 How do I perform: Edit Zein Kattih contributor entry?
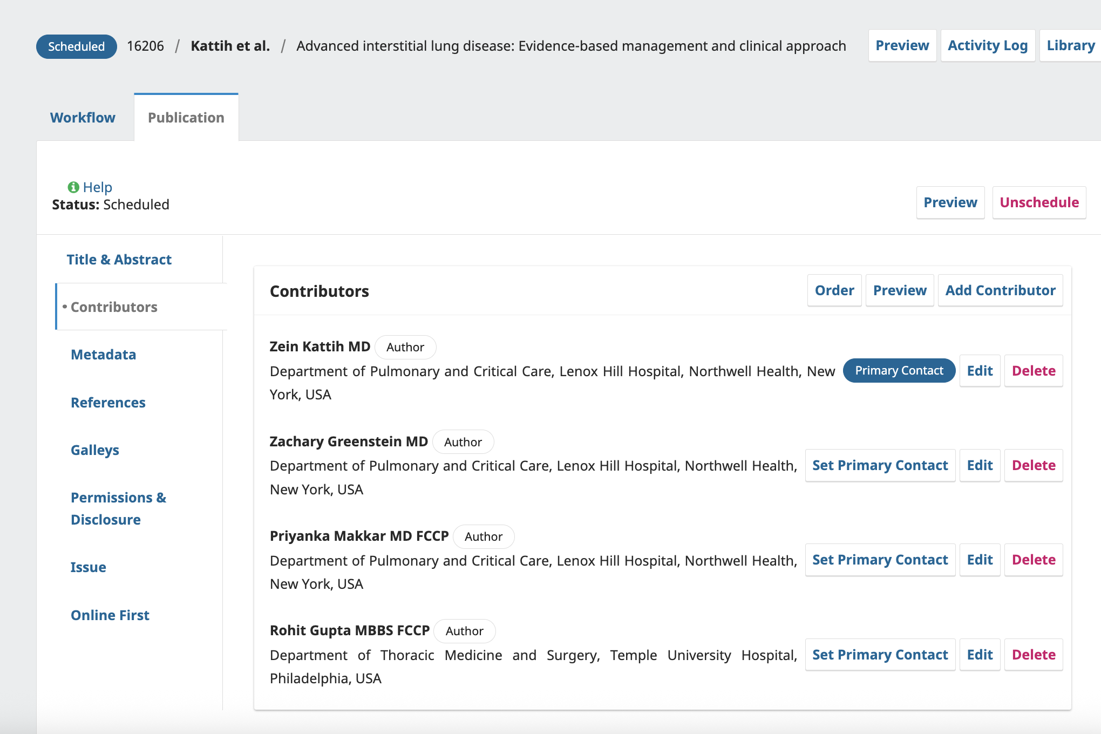(980, 371)
